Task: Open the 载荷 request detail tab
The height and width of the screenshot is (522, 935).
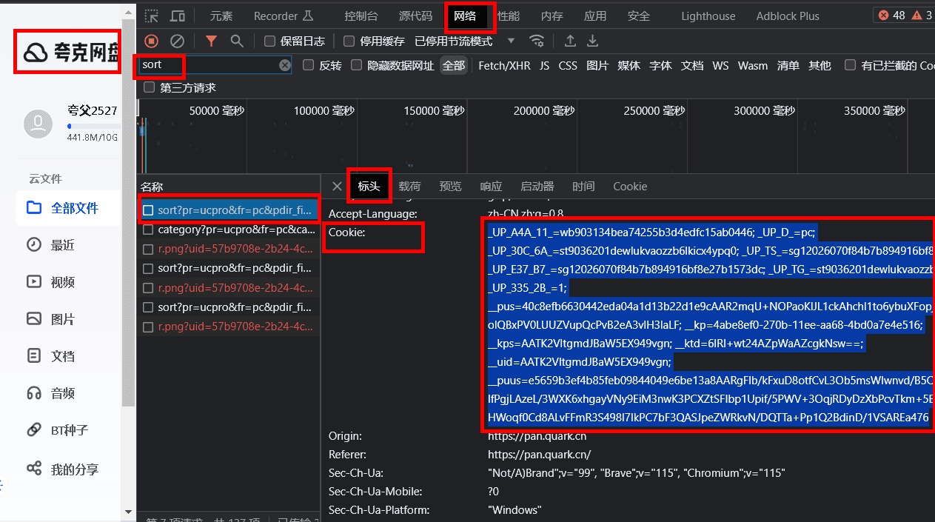Action: click(x=409, y=187)
